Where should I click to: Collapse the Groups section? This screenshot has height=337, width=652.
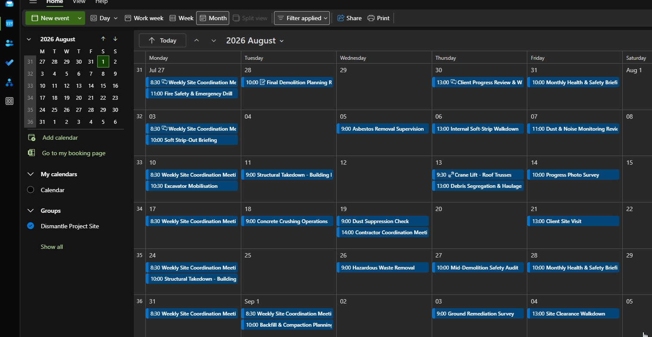tap(31, 211)
